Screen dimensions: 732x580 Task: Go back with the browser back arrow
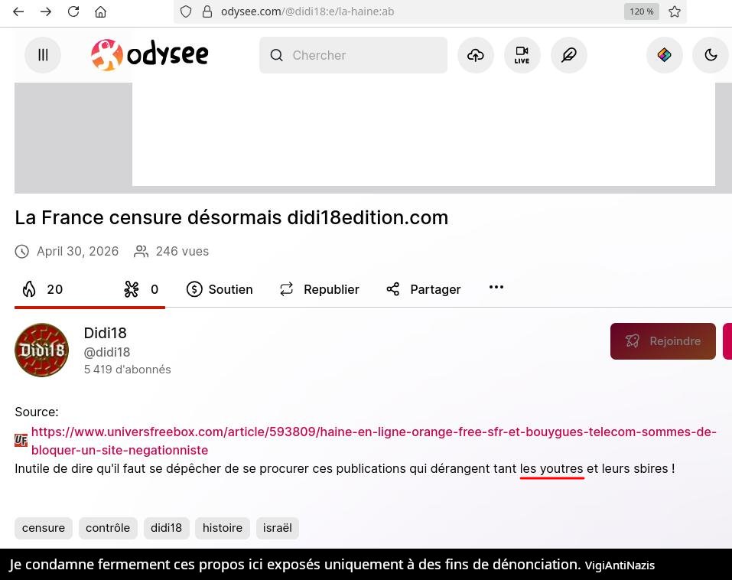18,11
